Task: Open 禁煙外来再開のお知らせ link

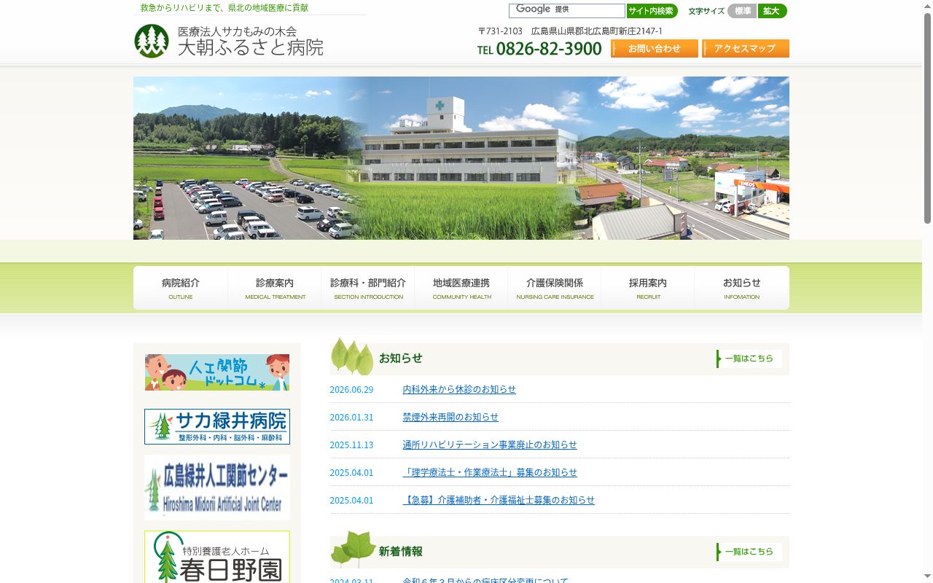Action: [450, 417]
